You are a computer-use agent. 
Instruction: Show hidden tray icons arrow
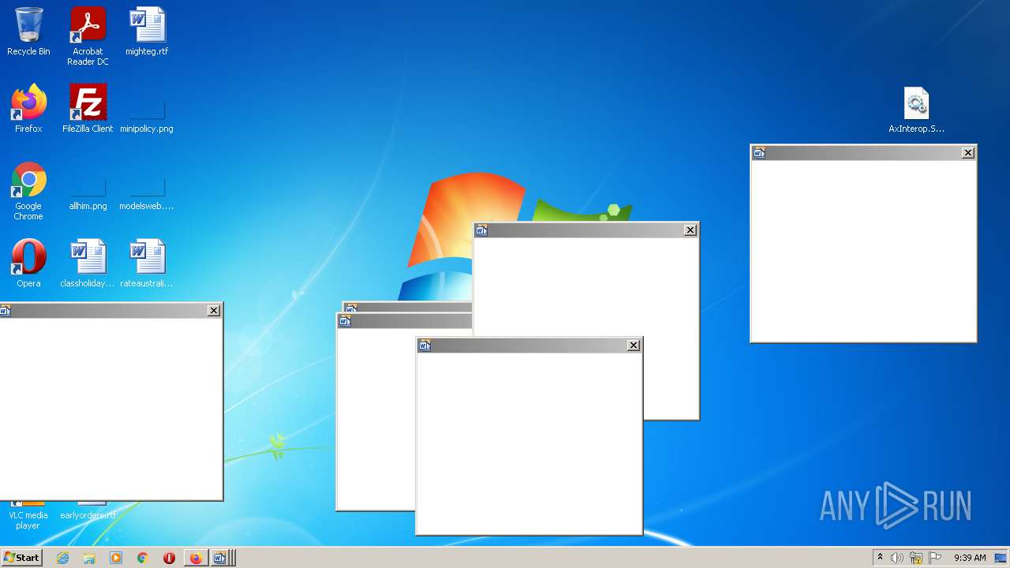pos(880,558)
